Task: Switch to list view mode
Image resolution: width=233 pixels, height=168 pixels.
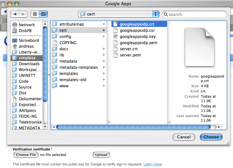Action: point(35,14)
